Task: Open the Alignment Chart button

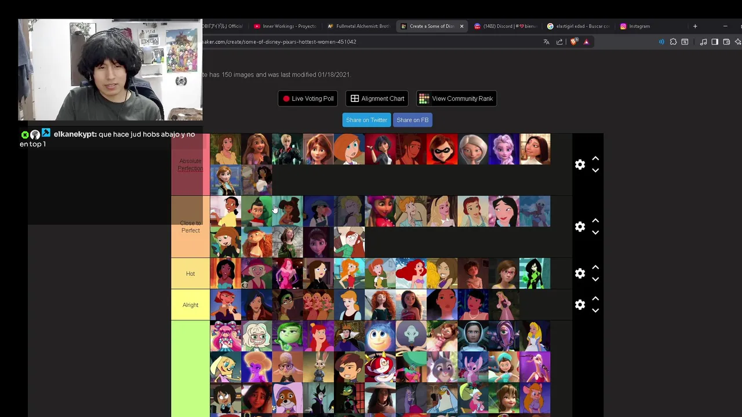Action: [377, 98]
